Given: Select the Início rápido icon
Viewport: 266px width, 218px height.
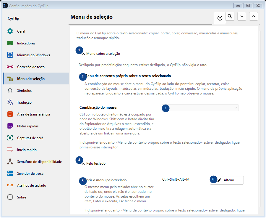Looking at the screenshot, I should point(10,150).
